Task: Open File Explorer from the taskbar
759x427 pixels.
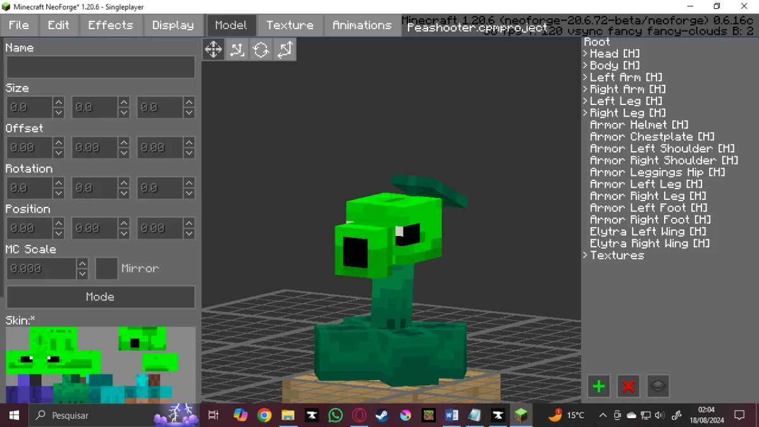Action: coord(288,415)
